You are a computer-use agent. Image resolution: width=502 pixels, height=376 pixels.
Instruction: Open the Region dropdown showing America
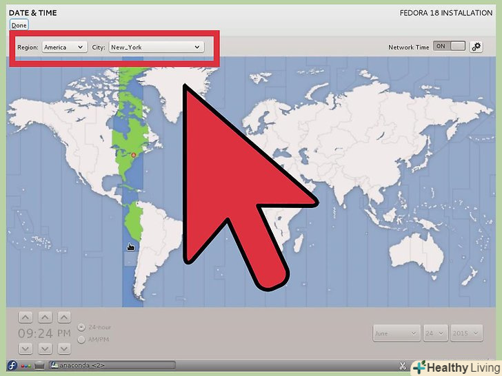64,47
